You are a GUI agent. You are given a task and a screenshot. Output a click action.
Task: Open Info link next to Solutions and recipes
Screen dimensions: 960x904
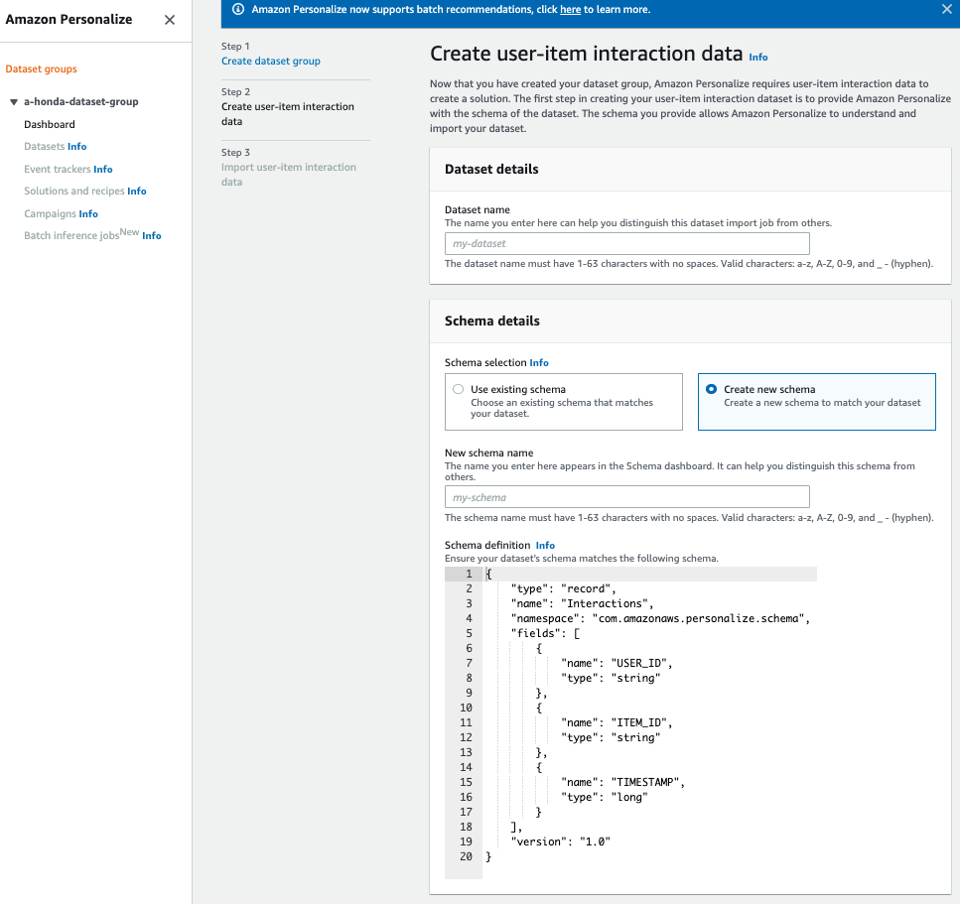pyautogui.click(x=137, y=191)
